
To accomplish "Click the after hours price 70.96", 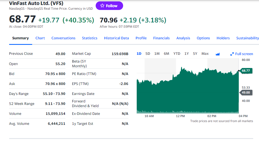I will [108, 20].
